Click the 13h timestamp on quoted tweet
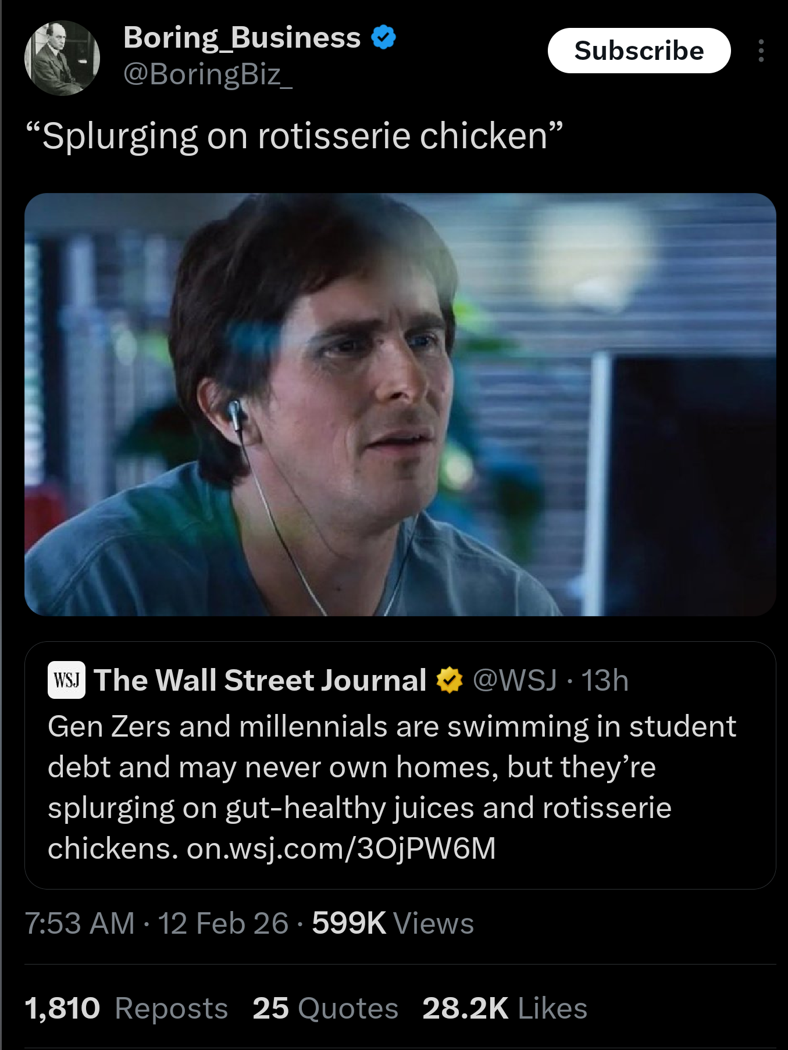This screenshot has width=788, height=1050. pos(605,680)
